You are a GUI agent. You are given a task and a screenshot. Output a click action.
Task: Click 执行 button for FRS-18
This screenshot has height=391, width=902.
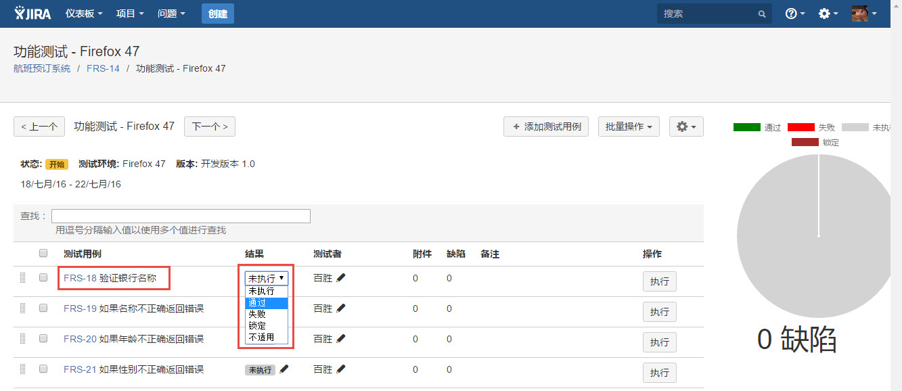coord(660,281)
